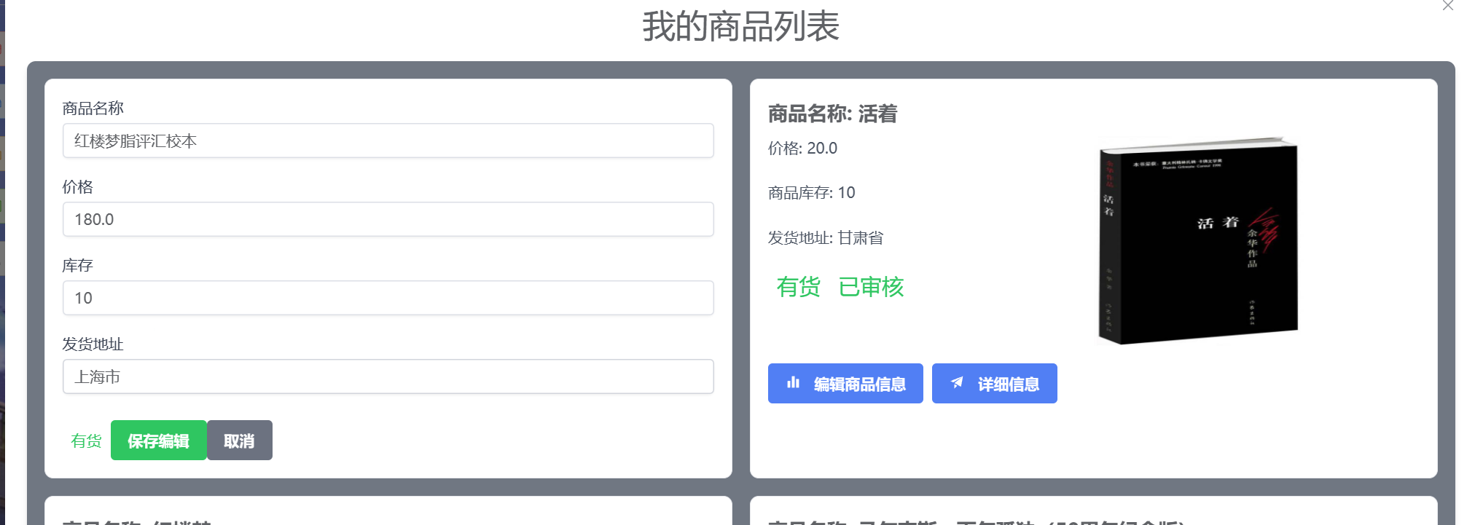Click the price field showing 180.0
This screenshot has width=1467, height=525.
pos(388,219)
